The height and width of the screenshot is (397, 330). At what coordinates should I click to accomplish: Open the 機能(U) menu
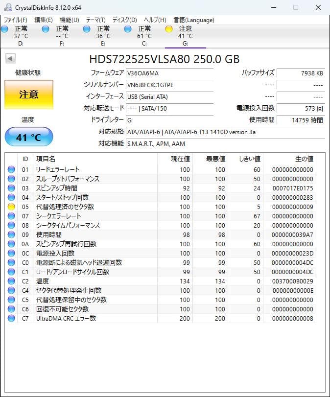pos(70,20)
